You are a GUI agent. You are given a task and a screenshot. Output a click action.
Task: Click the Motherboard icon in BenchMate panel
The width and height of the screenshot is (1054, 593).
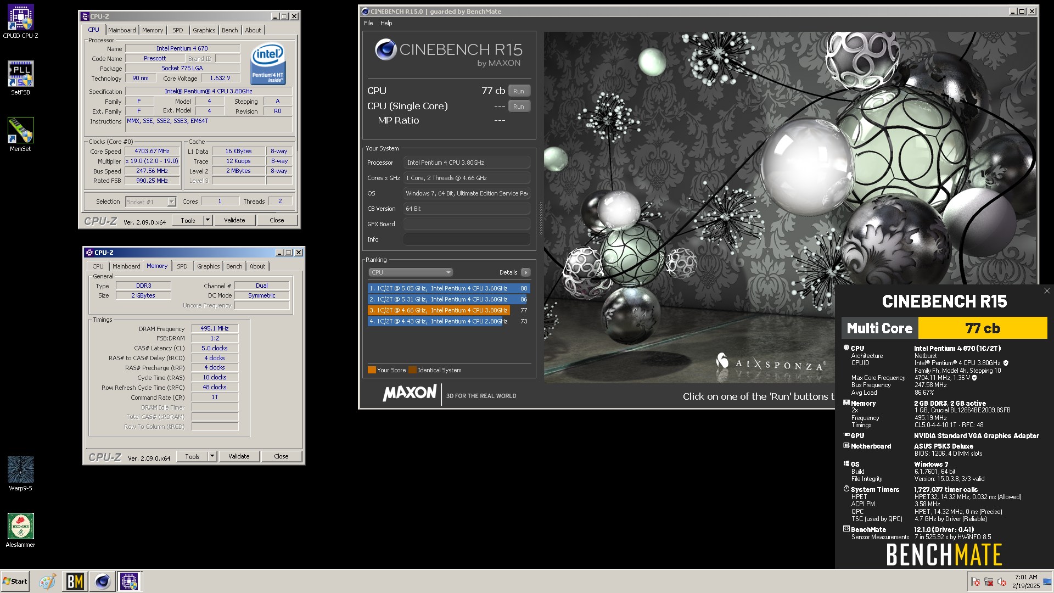pos(846,446)
